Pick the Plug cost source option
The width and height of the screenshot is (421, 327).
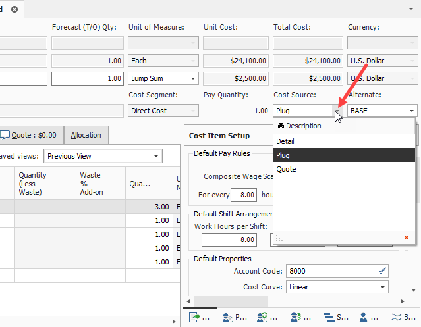tap(283, 155)
